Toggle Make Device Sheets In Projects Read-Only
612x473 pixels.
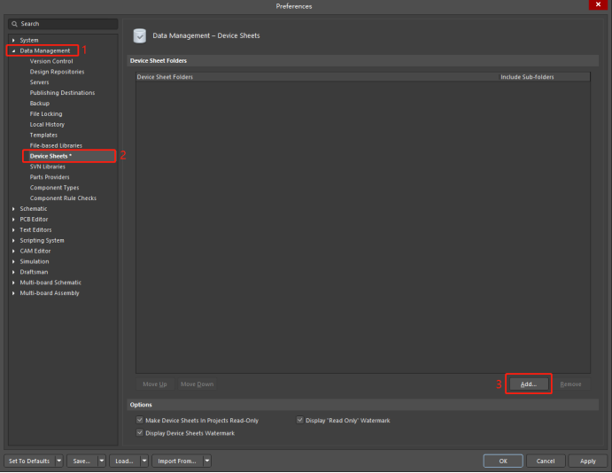click(x=140, y=420)
